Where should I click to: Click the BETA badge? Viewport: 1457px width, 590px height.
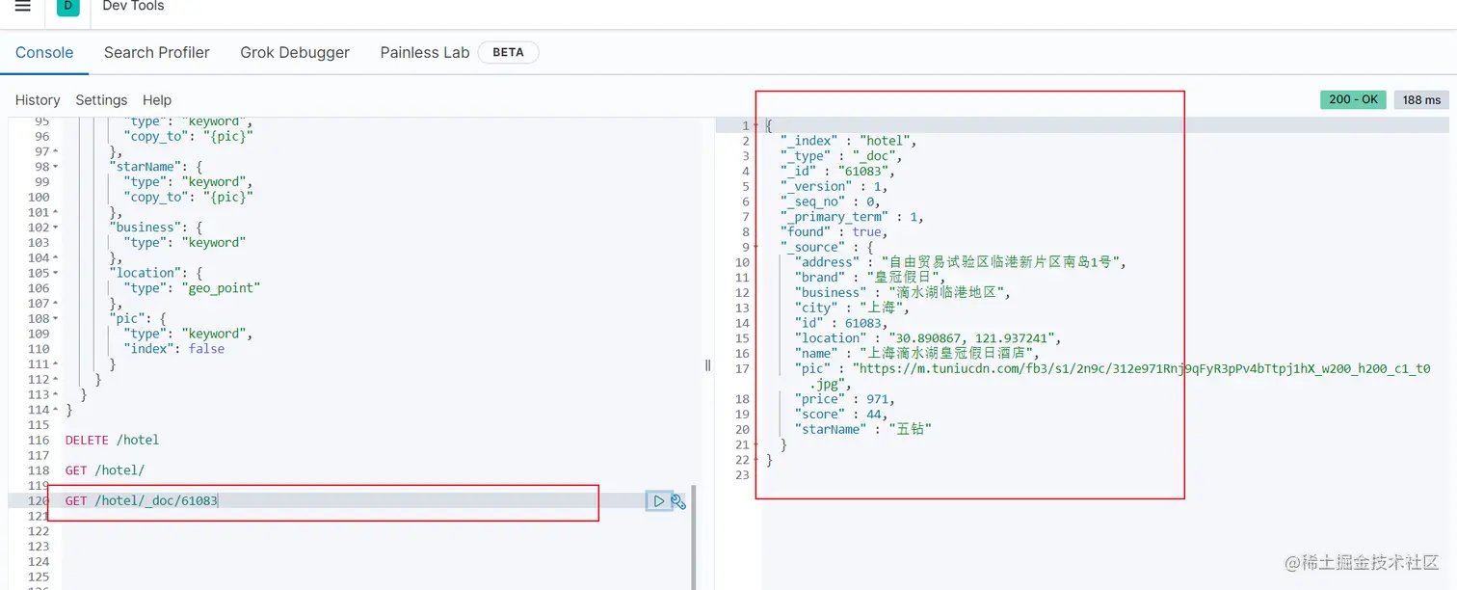click(508, 52)
